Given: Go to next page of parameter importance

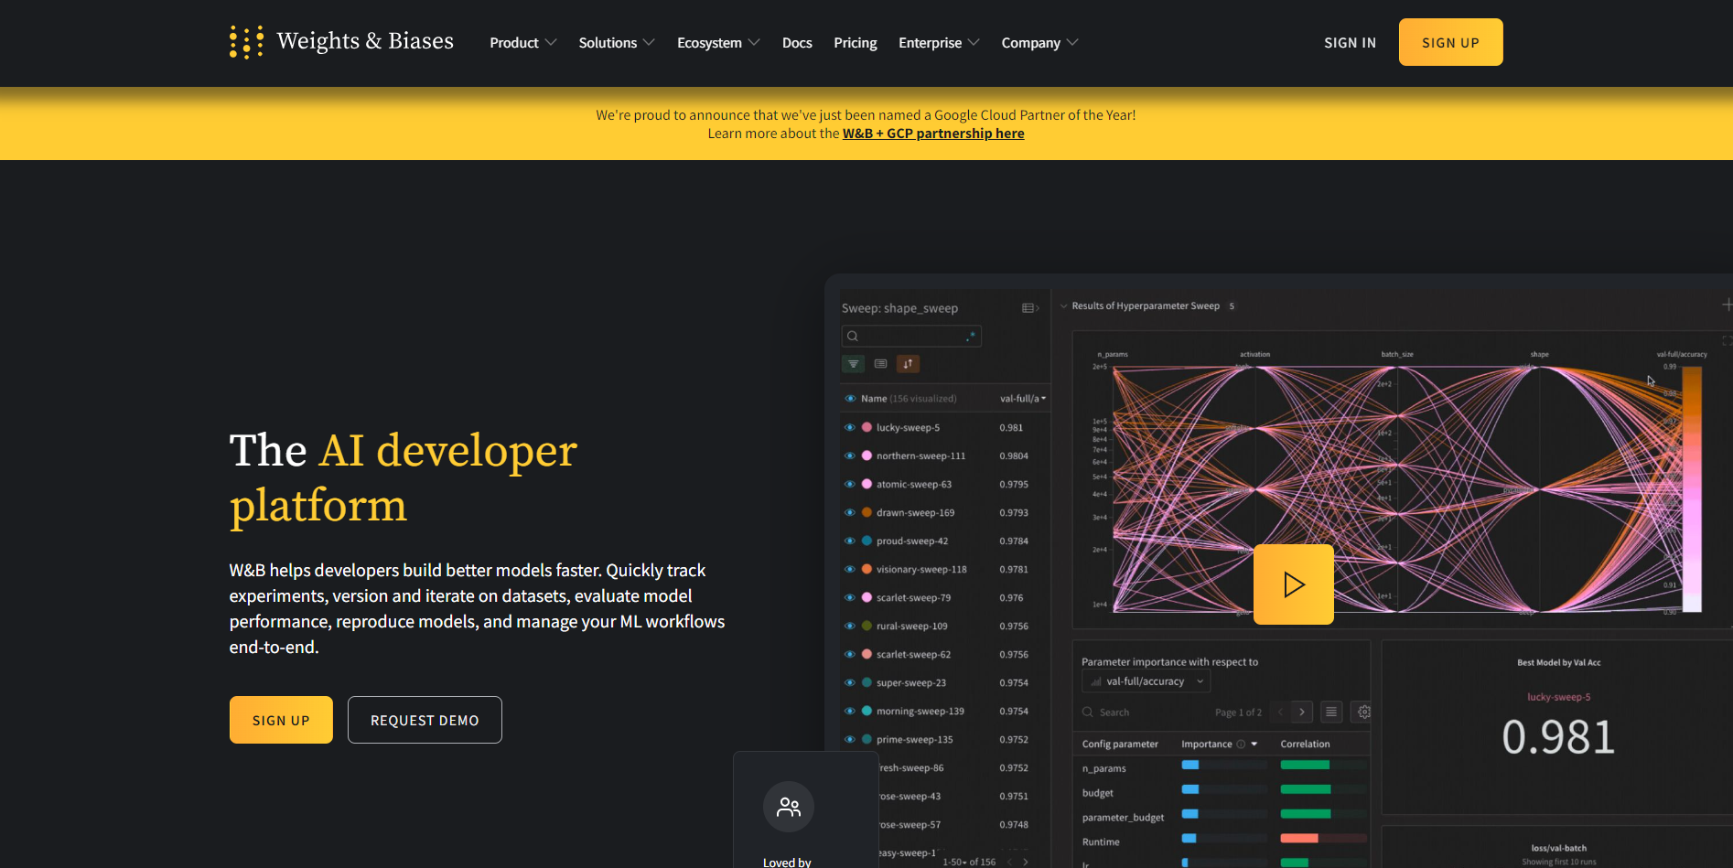Looking at the screenshot, I should (x=1301, y=712).
